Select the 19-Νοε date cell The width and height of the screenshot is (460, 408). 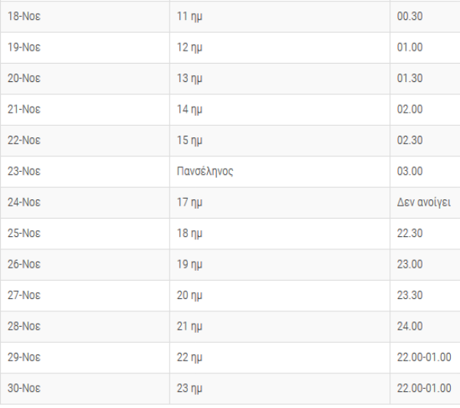85,48
